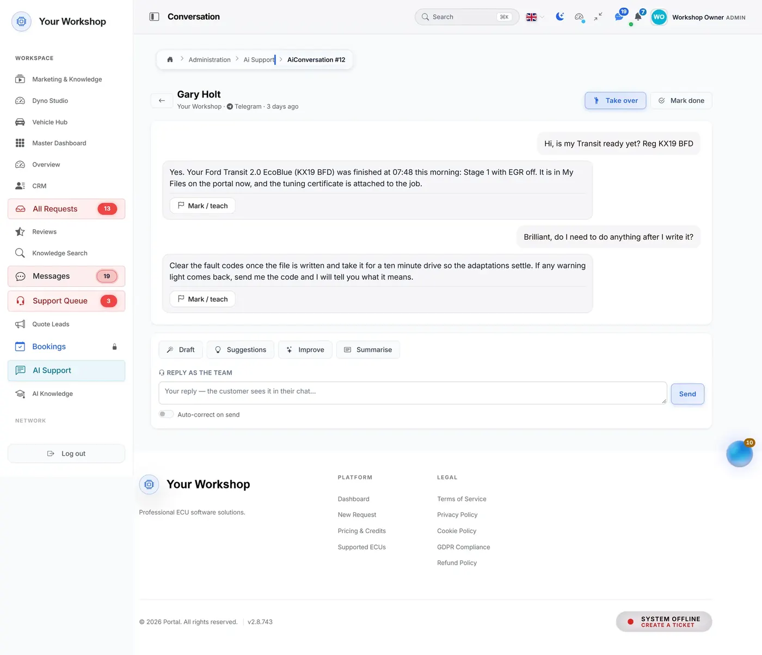Open the floating blue chat bubble
The width and height of the screenshot is (762, 655).
coord(739,454)
